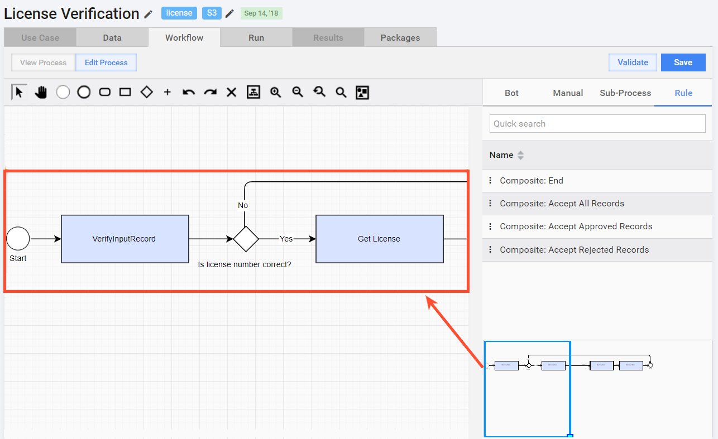Save the workflow
Screen dimensions: 718x439
click(683, 62)
